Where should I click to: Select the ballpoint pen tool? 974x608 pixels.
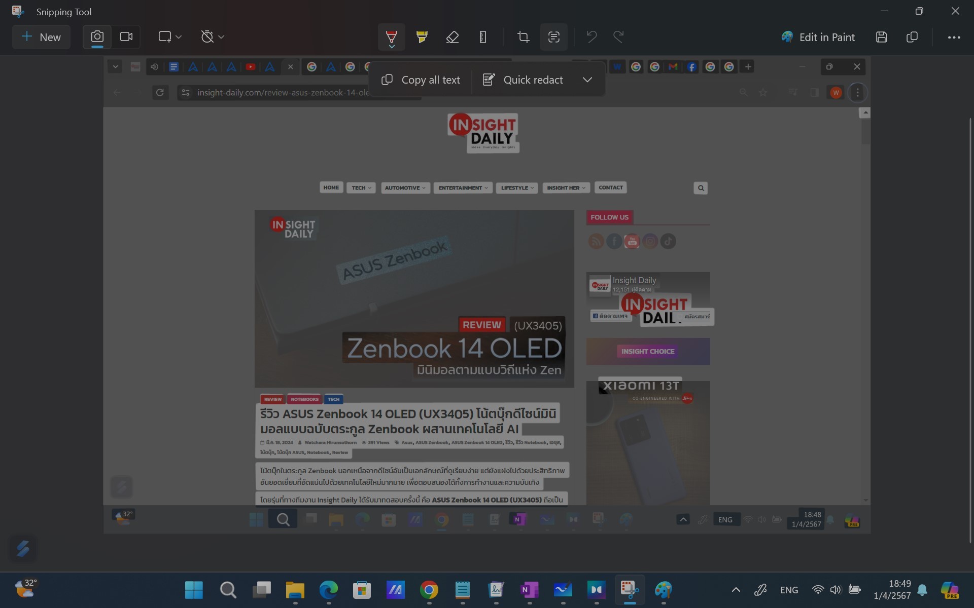[391, 37]
